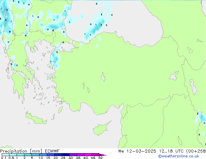The height and width of the screenshot is (159, 206).
Task: Pick the 40–45 mm magenta legend swatch
Action: 88,155
